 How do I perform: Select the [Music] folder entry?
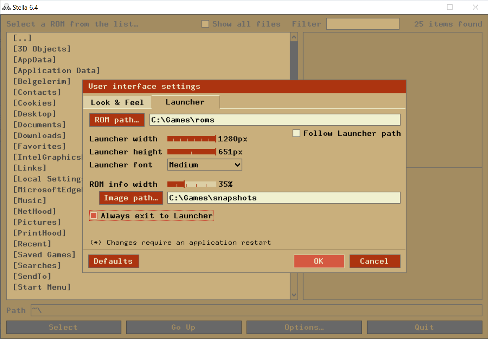point(30,200)
